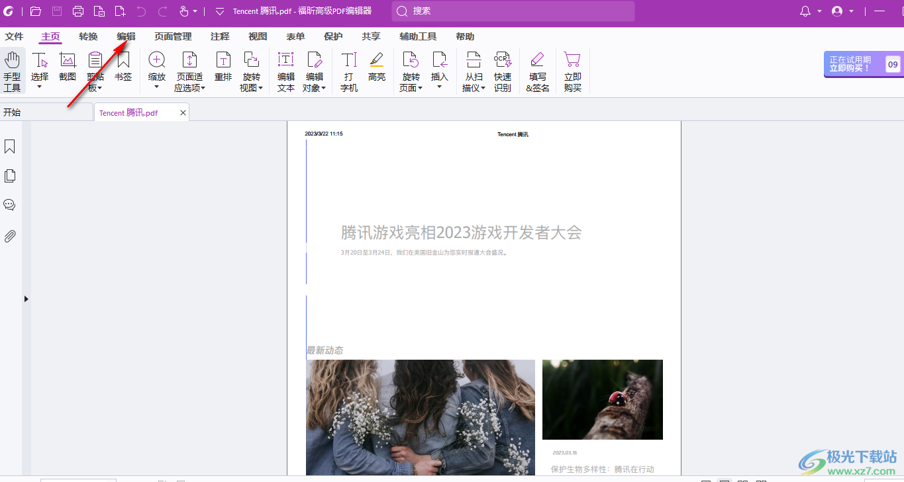Open the 填写&签名 fill and sign tool
This screenshot has width=904, height=482.
point(538,72)
